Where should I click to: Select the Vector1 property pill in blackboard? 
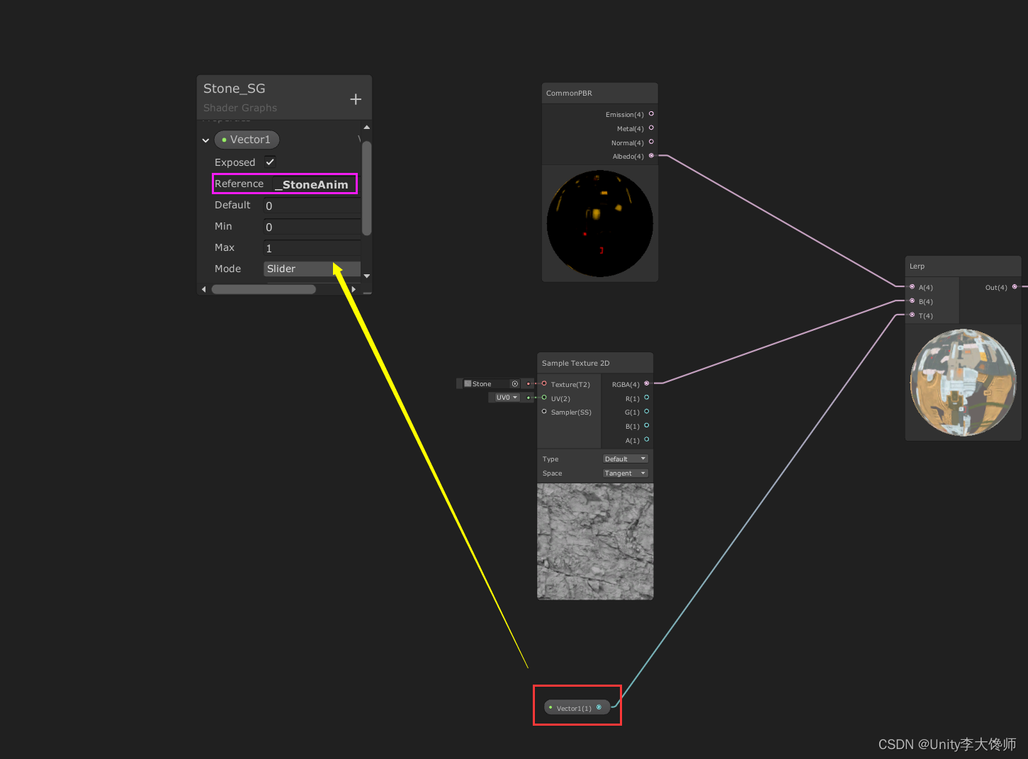pos(247,140)
